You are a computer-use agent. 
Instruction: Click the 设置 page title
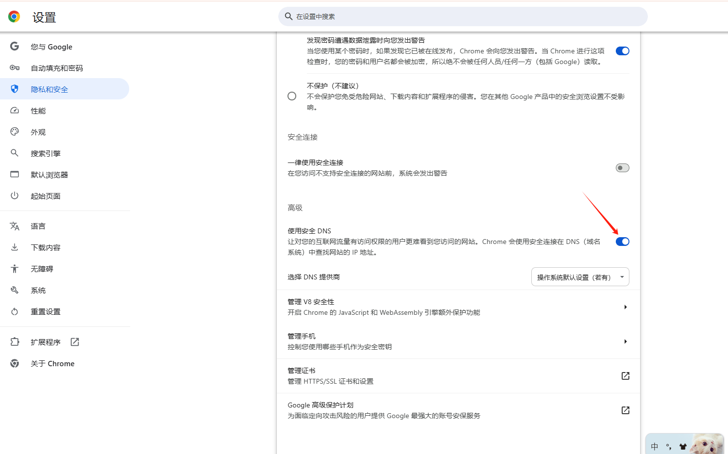44,17
